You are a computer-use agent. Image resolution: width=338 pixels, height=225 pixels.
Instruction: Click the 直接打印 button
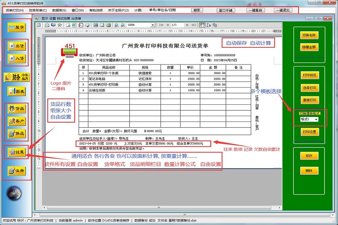(310, 100)
